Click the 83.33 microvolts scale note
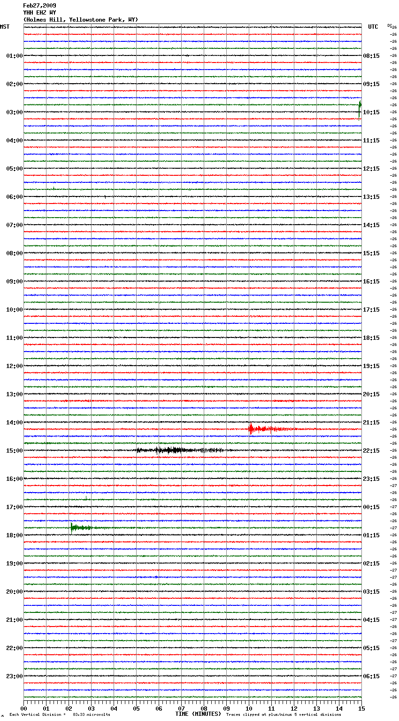Image resolution: width=399 pixels, height=721 pixels. point(92,715)
